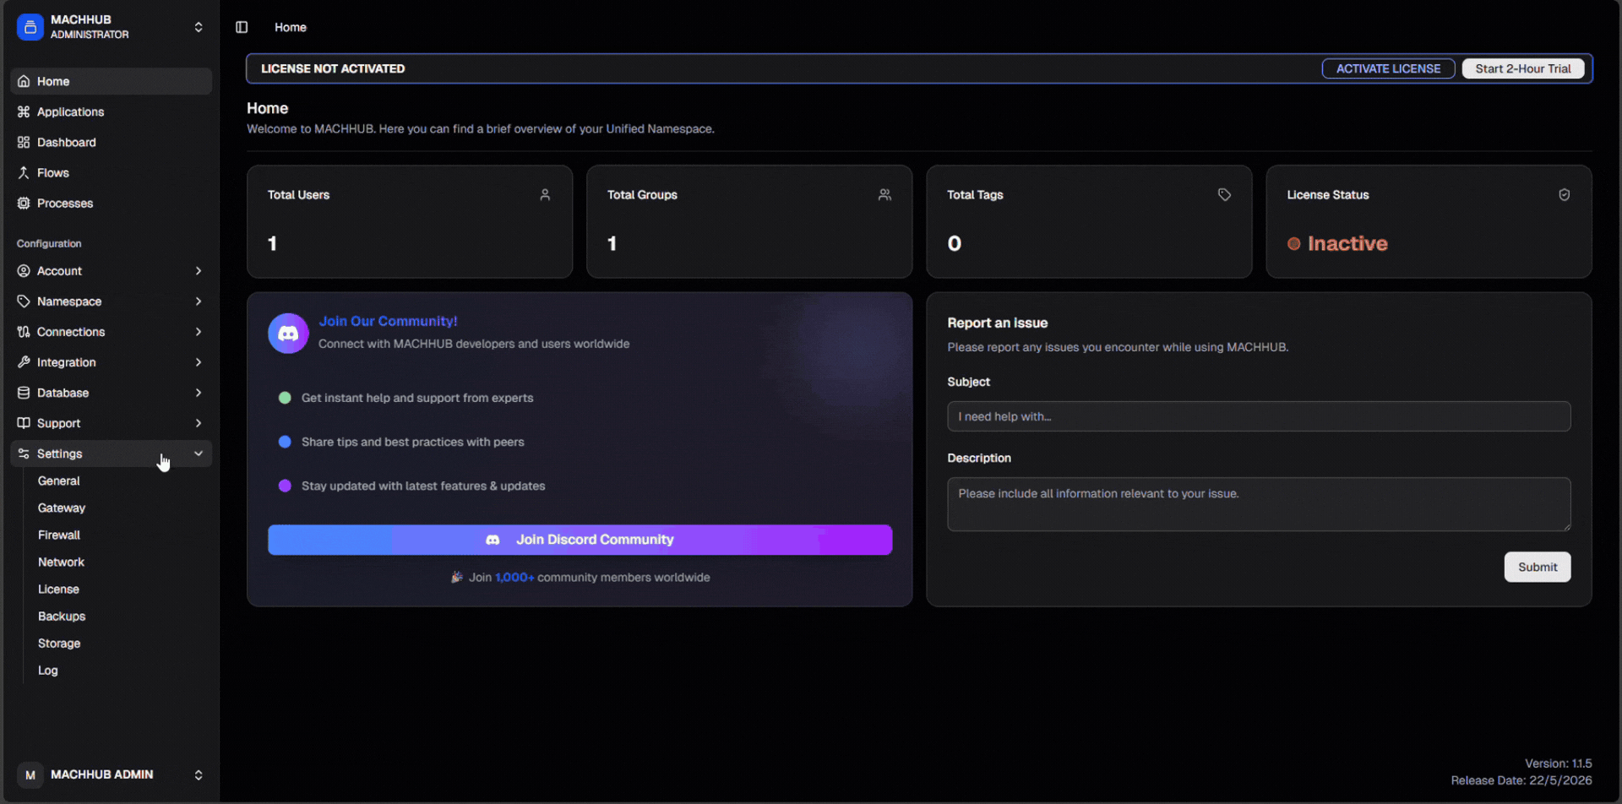The height and width of the screenshot is (804, 1622).
Task: Go to Applications in the sidebar
Action: point(112,111)
